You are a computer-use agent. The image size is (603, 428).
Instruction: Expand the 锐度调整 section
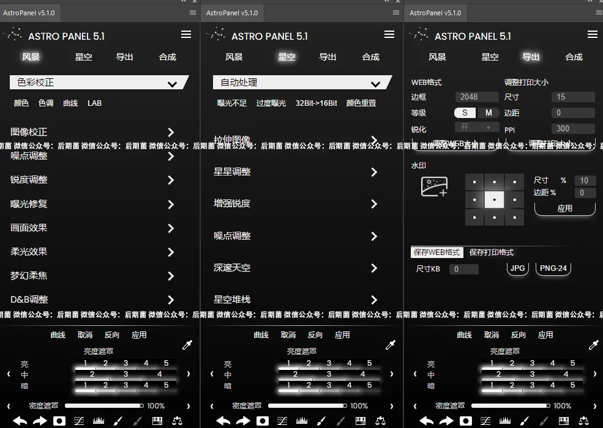pyautogui.click(x=92, y=180)
